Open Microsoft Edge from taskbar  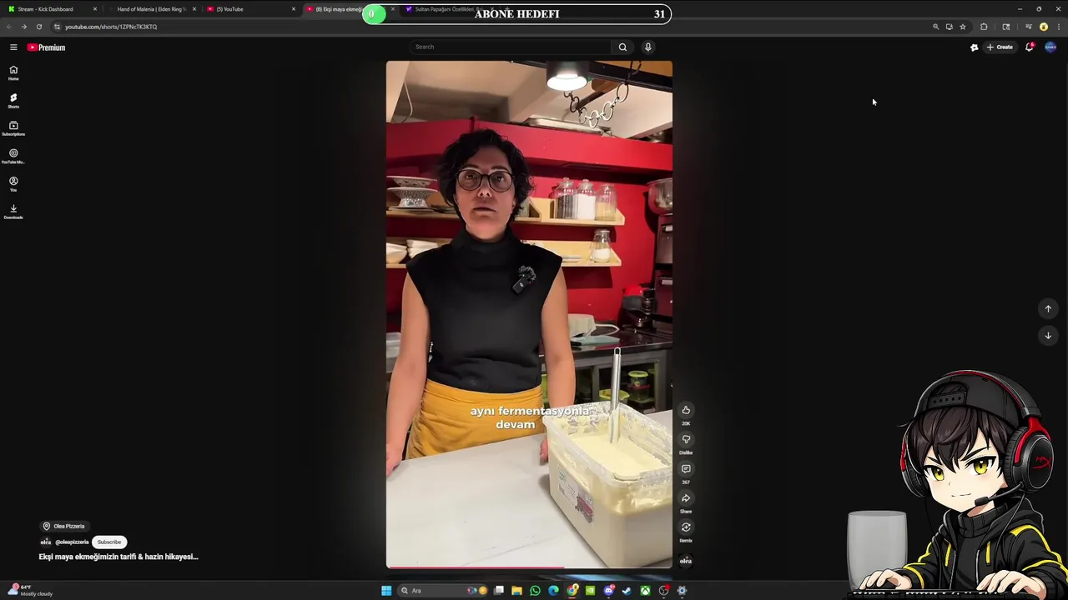tap(553, 591)
